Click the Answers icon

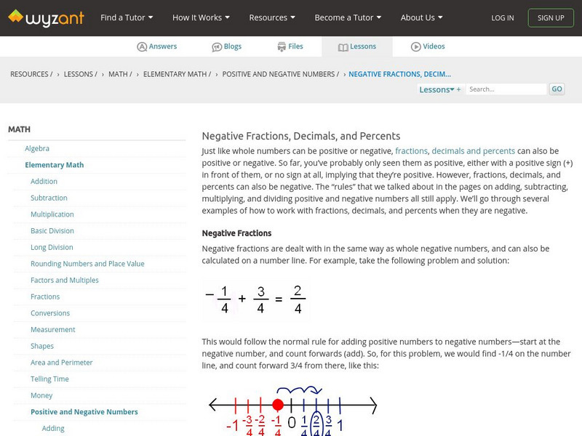142,47
